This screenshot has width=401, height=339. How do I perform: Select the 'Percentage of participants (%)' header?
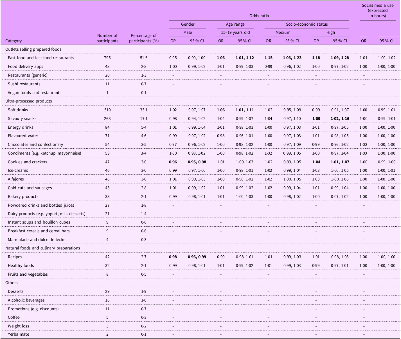click(144, 38)
